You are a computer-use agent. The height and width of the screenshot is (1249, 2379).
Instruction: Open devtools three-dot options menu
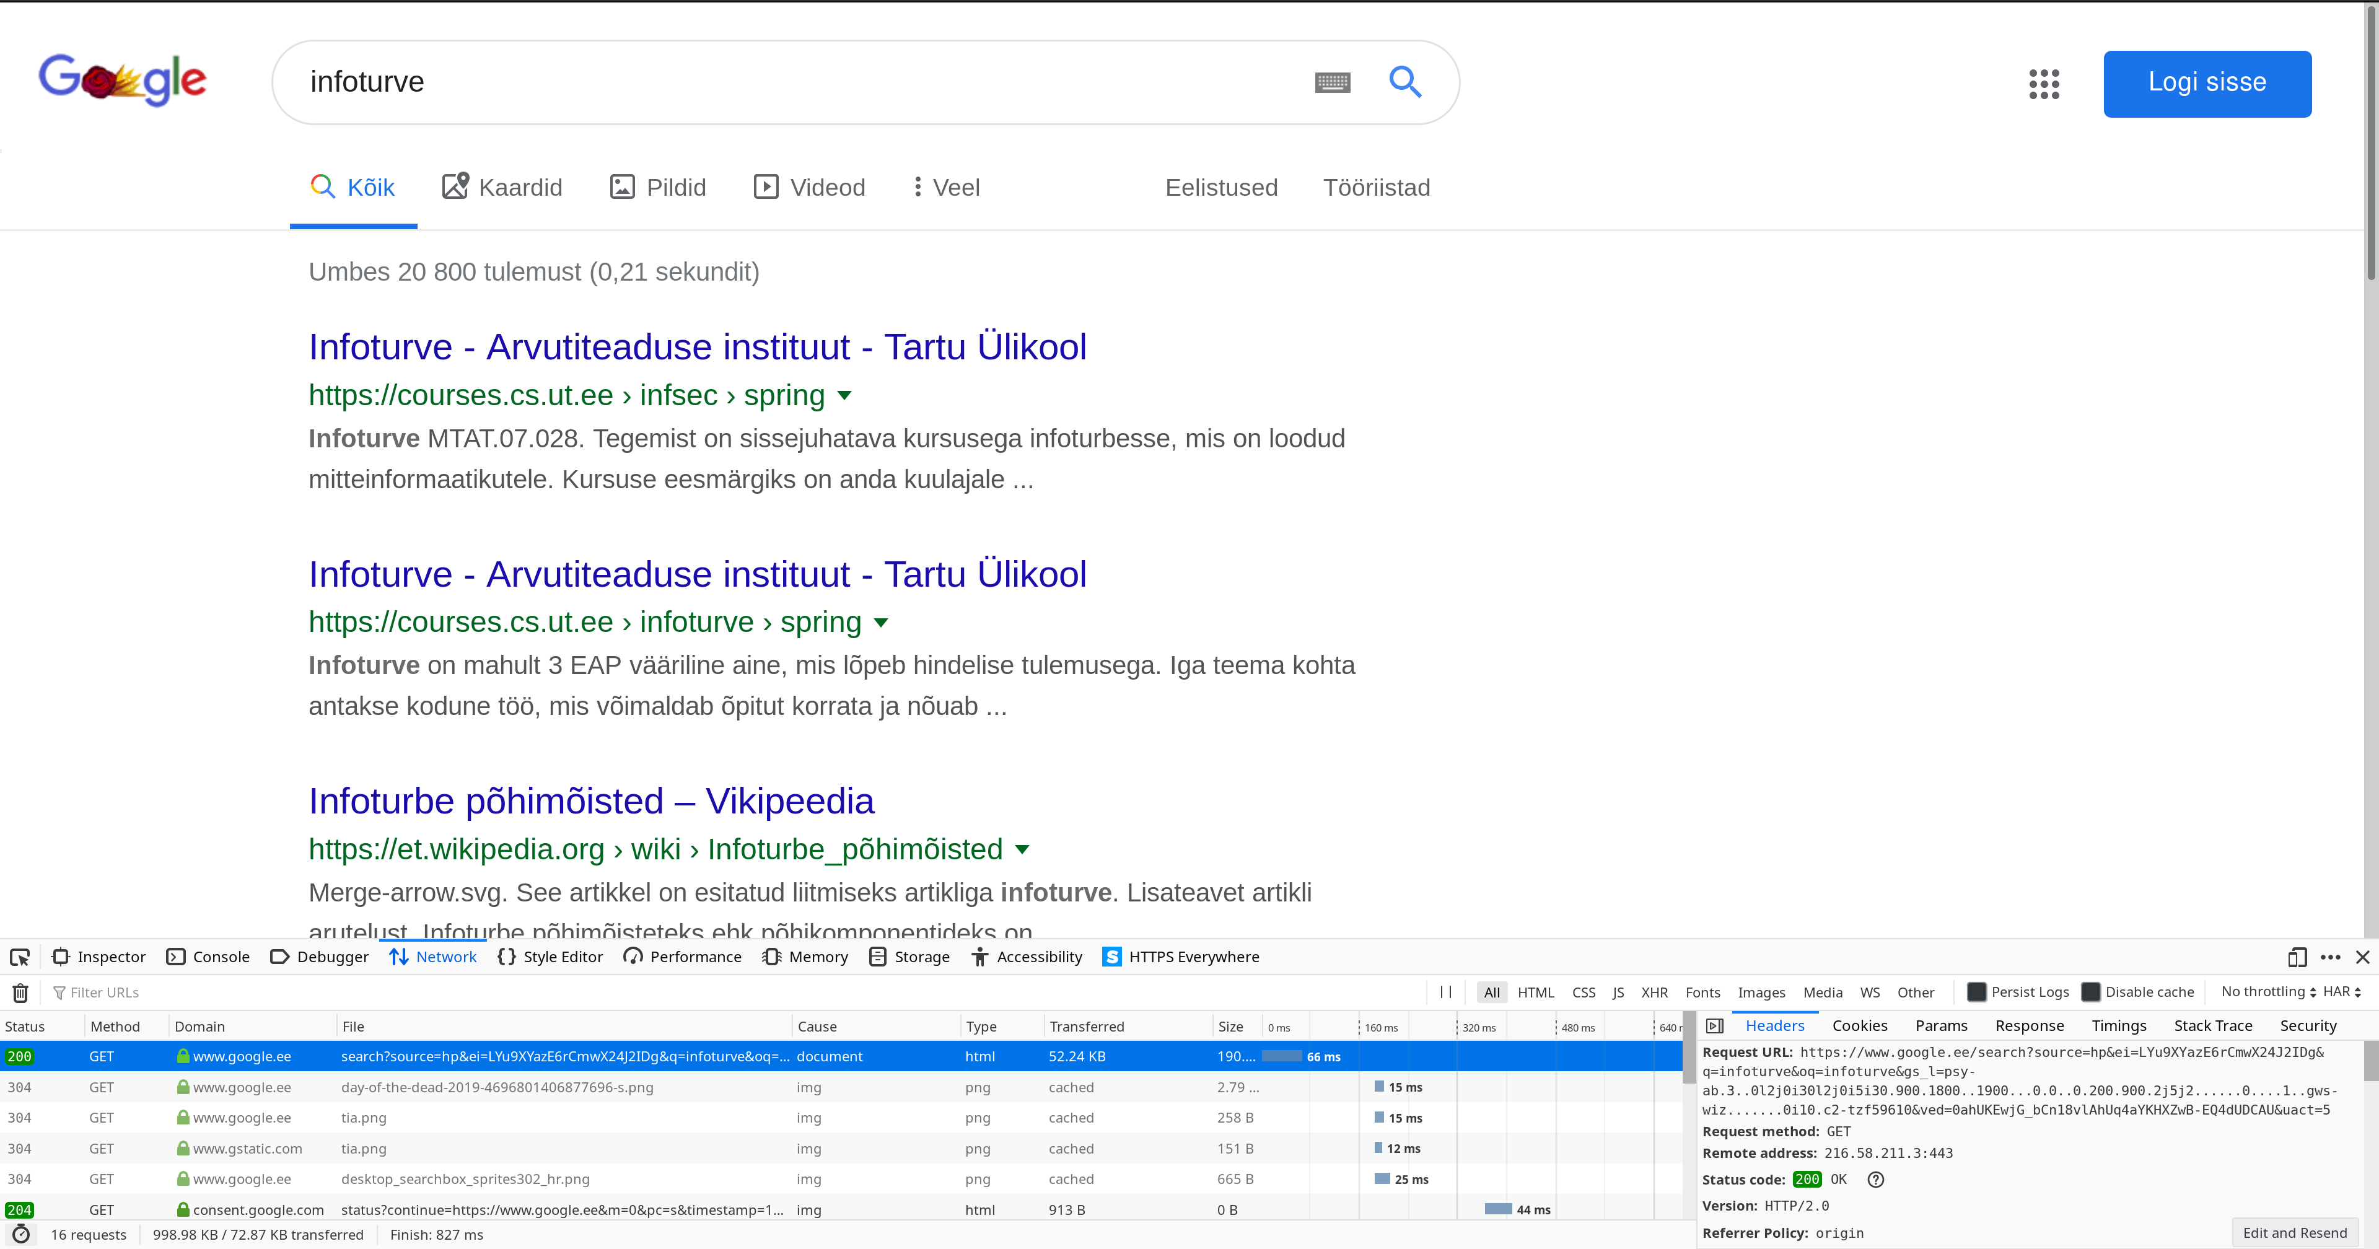2330,957
